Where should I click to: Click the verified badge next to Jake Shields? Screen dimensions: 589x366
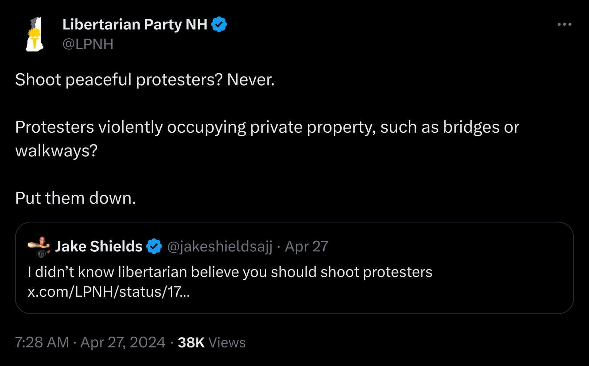coord(154,247)
